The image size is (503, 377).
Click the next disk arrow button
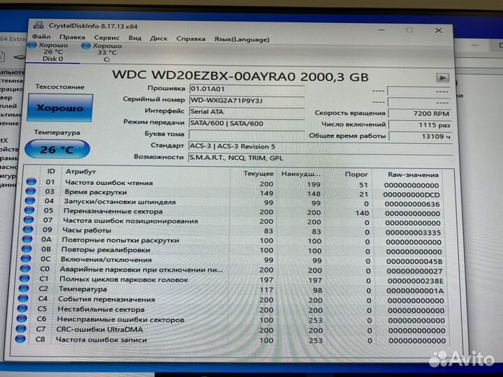(442, 78)
